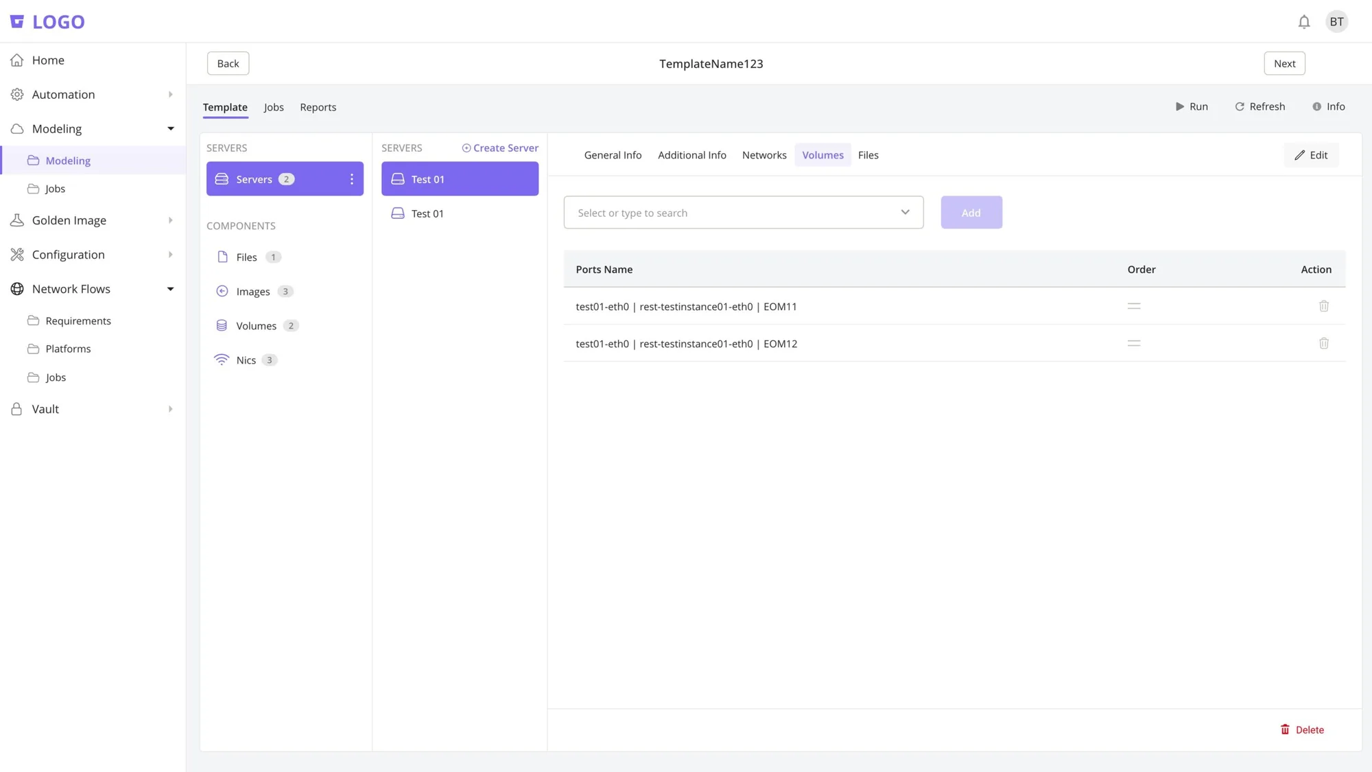1372x772 pixels.
Task: Open the Servers three-dot options menu
Action: 352,179
